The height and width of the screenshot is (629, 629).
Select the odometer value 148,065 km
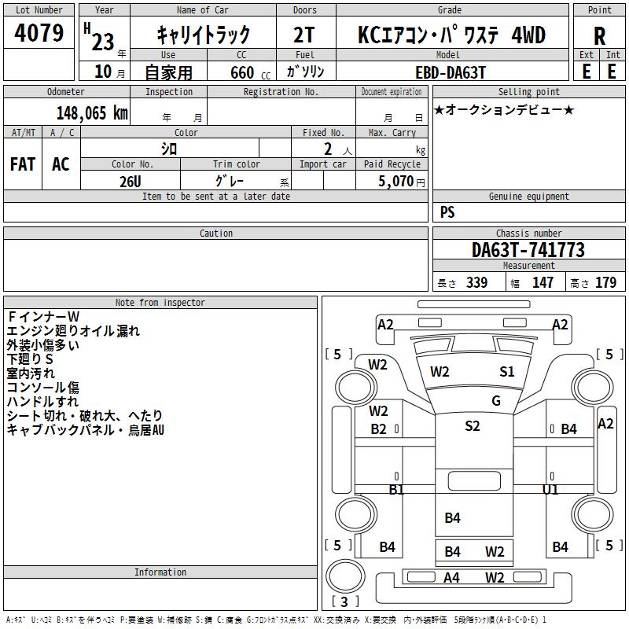92,112
